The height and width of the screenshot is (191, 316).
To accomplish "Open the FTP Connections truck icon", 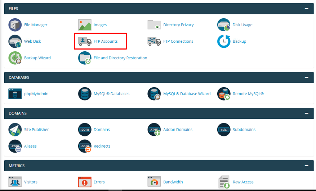I will click(x=154, y=41).
